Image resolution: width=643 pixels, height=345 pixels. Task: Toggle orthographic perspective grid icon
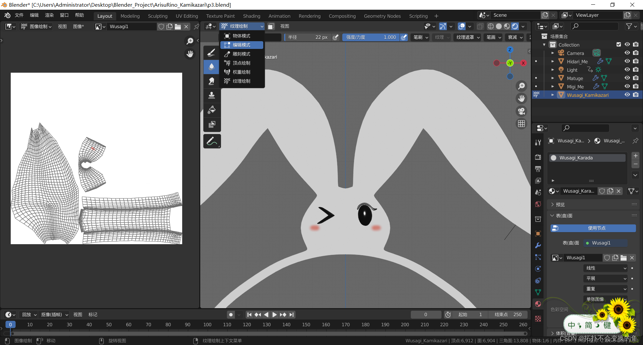point(521,124)
